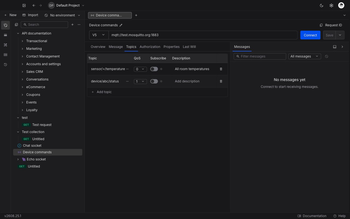Open the tools sidebar icon

[x=5, y=45]
